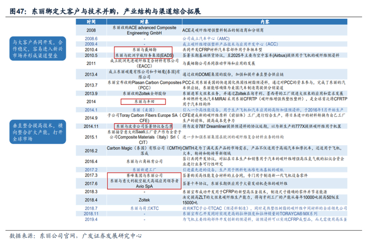The image size is (368, 246).
Task: Click the 数据来源 source line at bottom
Action: [76, 236]
